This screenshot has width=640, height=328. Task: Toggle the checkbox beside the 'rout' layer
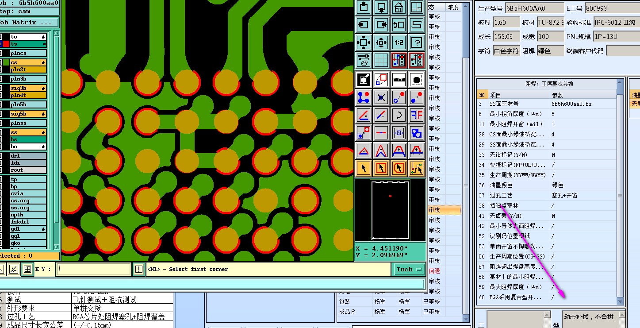[x=1, y=170]
